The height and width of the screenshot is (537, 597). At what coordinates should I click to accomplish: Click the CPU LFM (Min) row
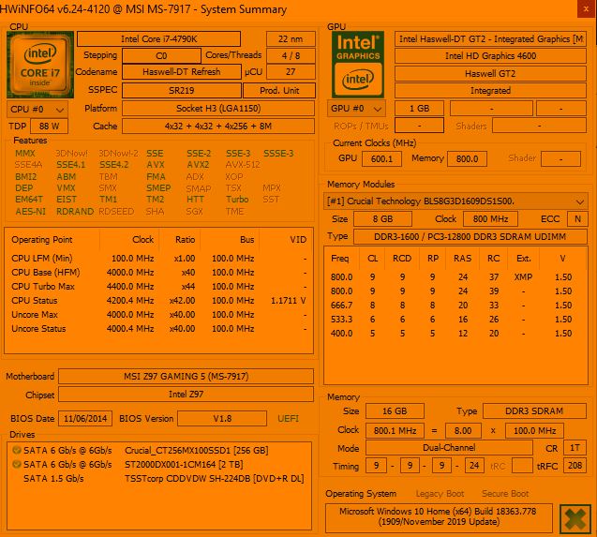pyautogui.click(x=159, y=259)
